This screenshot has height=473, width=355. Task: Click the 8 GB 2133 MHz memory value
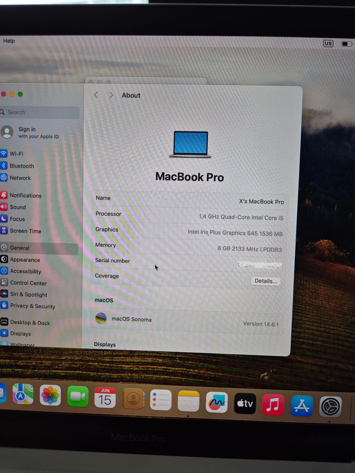coord(250,249)
